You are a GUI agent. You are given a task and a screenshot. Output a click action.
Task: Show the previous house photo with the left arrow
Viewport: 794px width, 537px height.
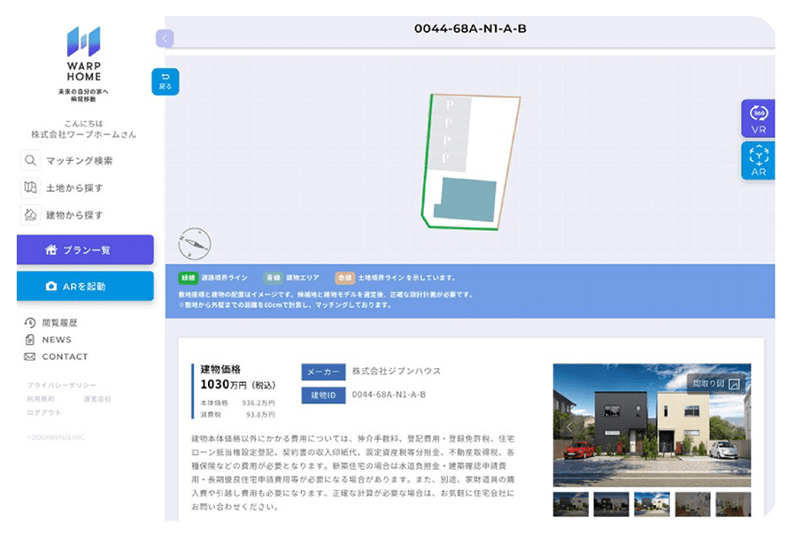point(571,426)
